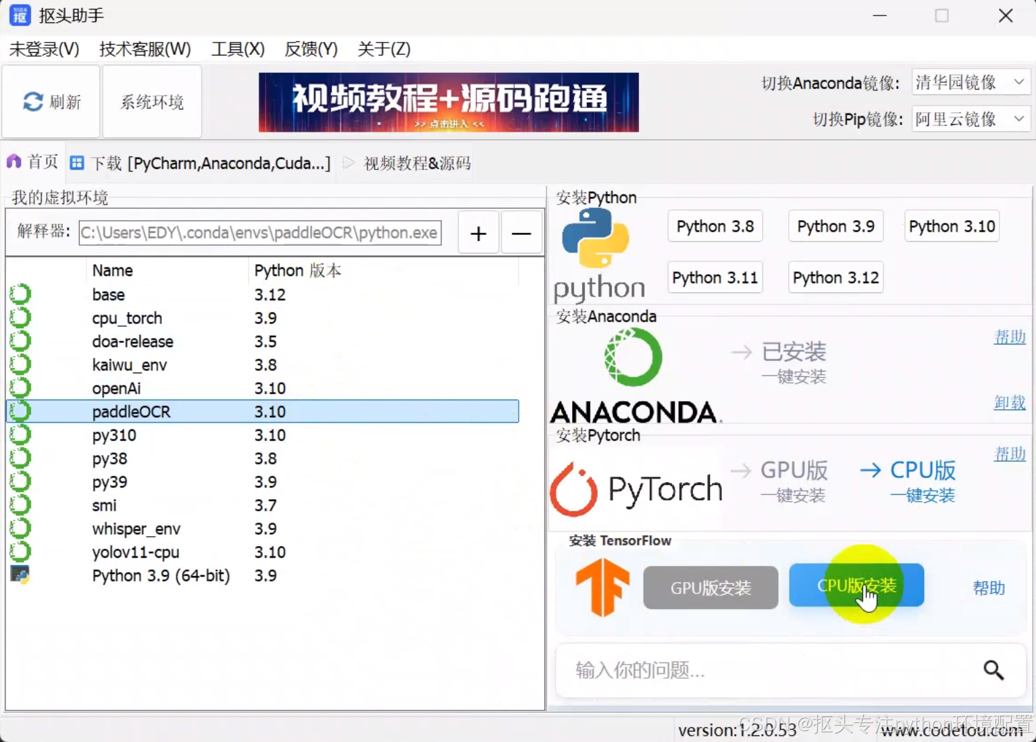Click the conda icon beside py38
The height and width of the screenshot is (742, 1036).
click(20, 458)
